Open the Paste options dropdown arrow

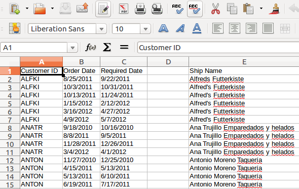click(x=261, y=9)
